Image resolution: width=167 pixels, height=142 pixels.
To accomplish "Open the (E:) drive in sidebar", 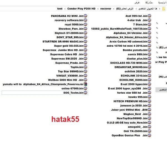I will (163, 48).
